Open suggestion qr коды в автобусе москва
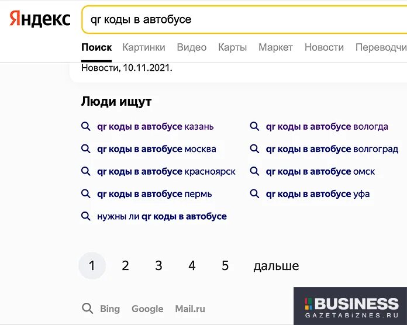The height and width of the screenshot is (325, 407). 157,149
